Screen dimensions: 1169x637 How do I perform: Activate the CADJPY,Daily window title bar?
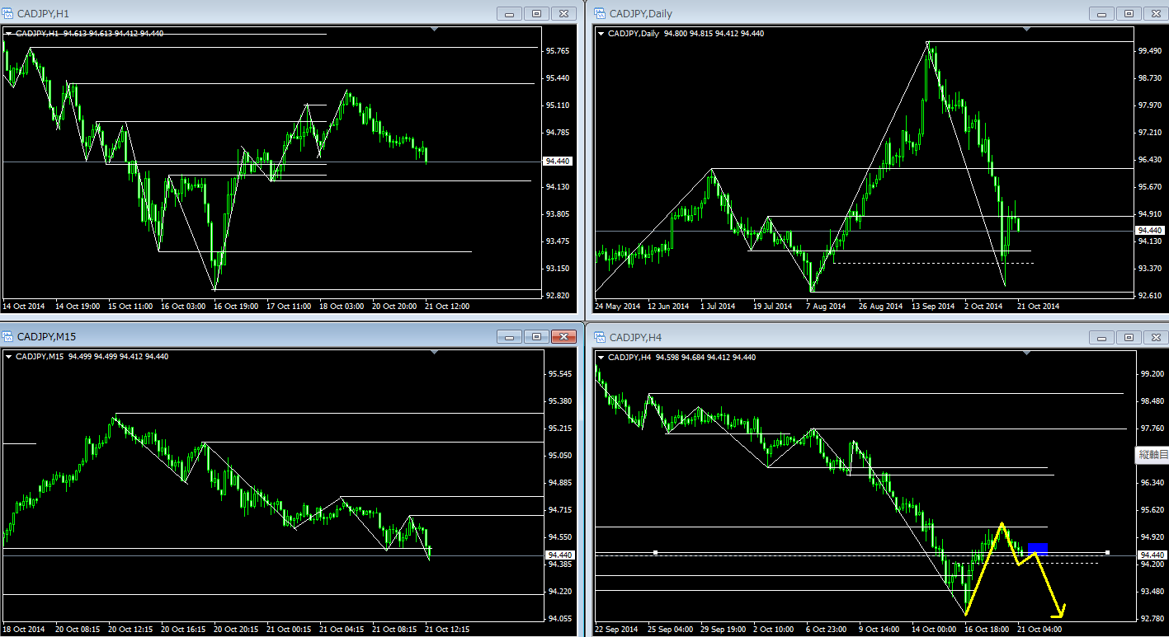825,13
